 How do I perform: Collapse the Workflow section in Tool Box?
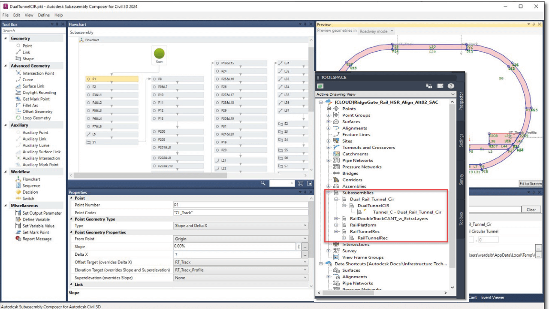point(6,172)
